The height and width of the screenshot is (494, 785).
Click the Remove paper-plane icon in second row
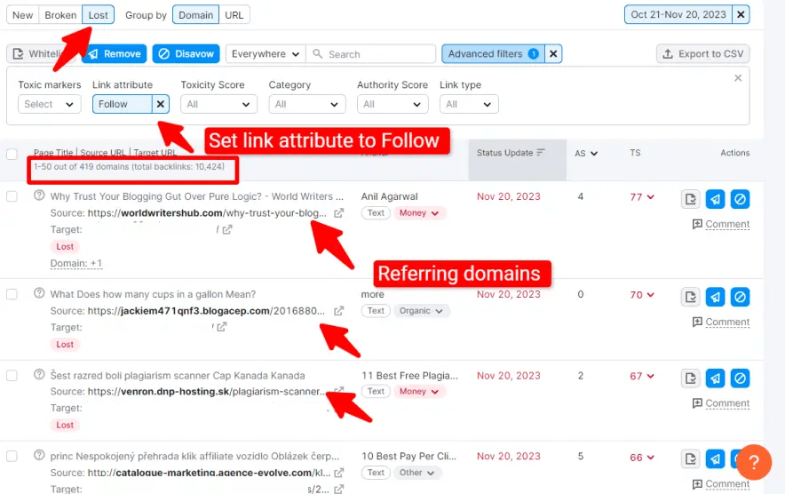click(716, 298)
